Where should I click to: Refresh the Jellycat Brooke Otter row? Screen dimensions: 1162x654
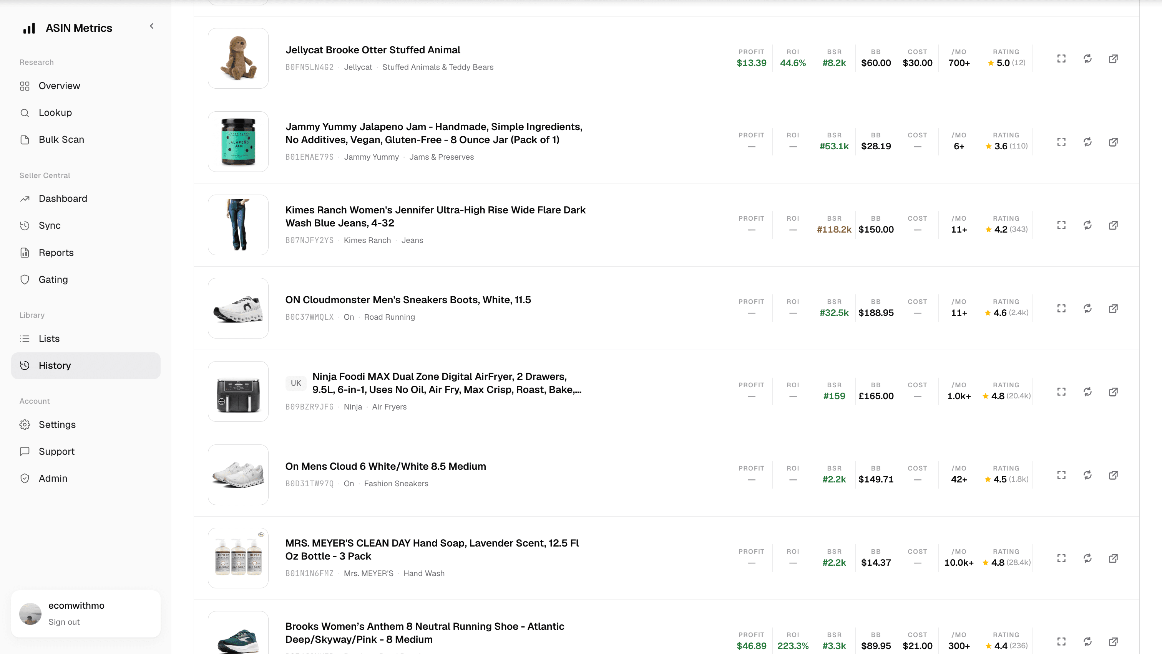point(1087,59)
